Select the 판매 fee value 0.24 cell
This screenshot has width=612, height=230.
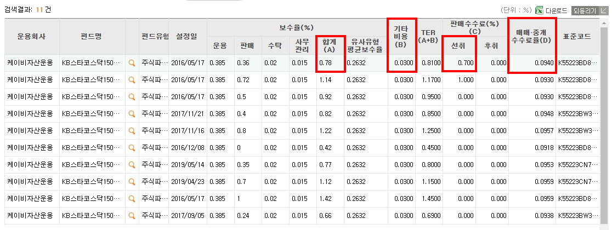point(247,216)
